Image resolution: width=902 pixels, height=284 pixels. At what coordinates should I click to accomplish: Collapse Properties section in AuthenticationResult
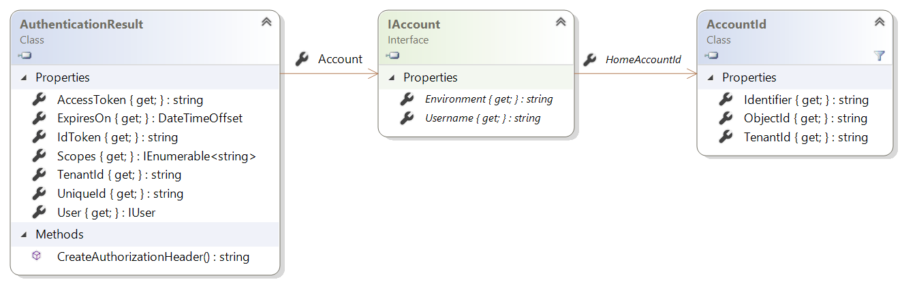[x=25, y=78]
